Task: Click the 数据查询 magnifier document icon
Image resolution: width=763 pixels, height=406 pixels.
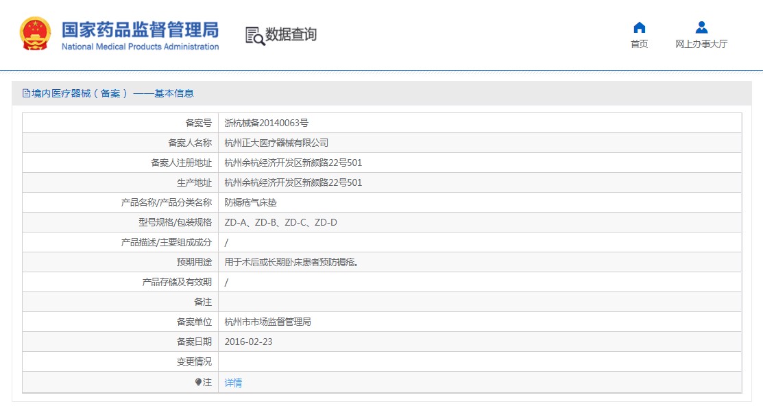Action: (255, 36)
